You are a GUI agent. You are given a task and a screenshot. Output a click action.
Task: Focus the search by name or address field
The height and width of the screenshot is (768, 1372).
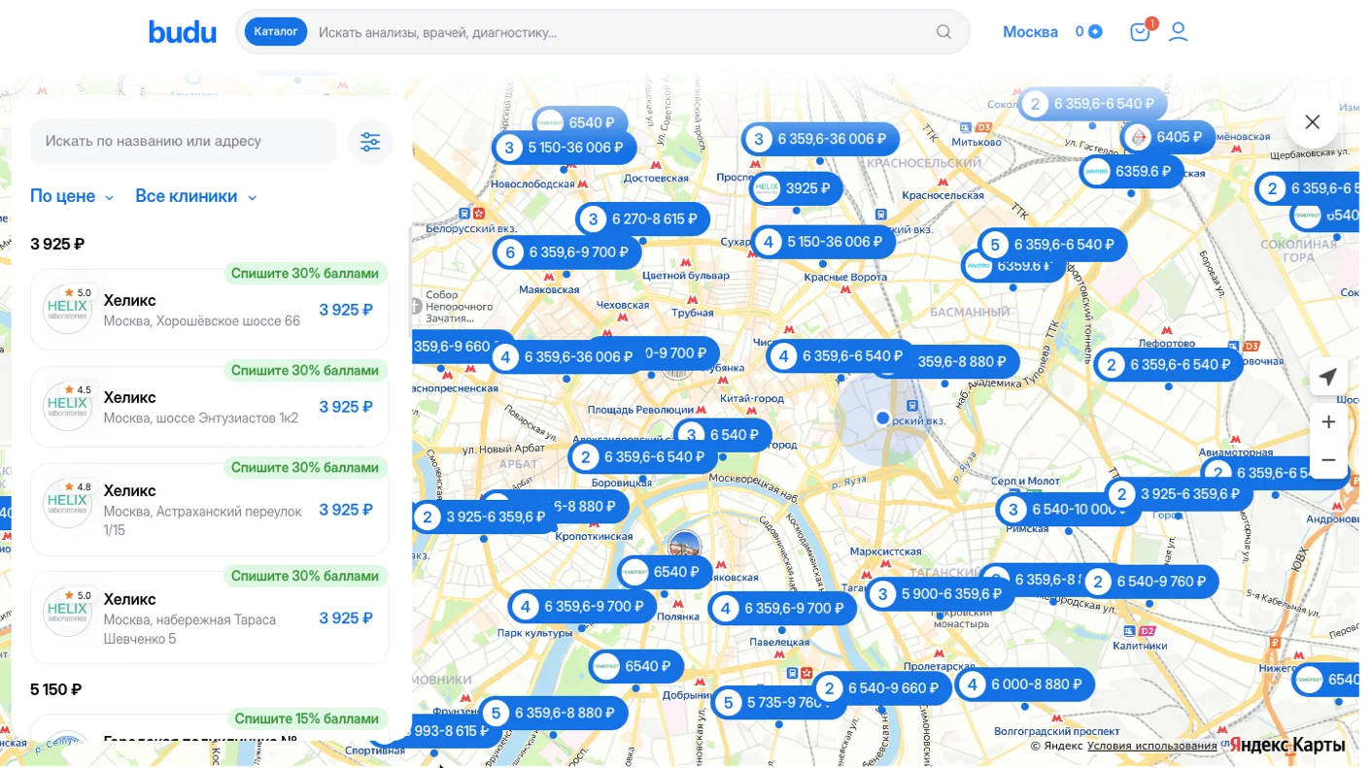(183, 142)
